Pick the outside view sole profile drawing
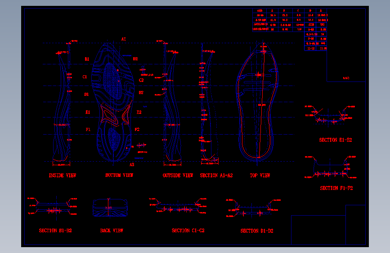Viewport: 390px width, 253px height. (172, 102)
